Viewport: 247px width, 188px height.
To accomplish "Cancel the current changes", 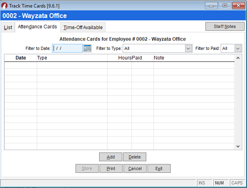I will pyautogui.click(x=135, y=168).
